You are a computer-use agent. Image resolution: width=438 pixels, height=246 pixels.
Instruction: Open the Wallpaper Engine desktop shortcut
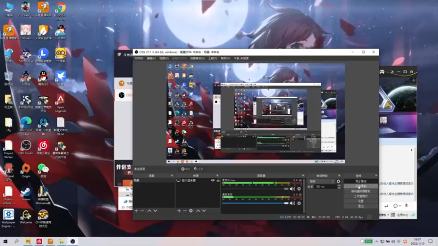8,218
